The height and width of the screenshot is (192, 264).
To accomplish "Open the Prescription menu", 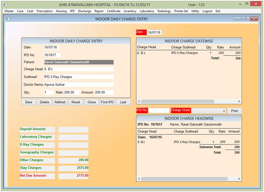I will [x=45, y=11].
